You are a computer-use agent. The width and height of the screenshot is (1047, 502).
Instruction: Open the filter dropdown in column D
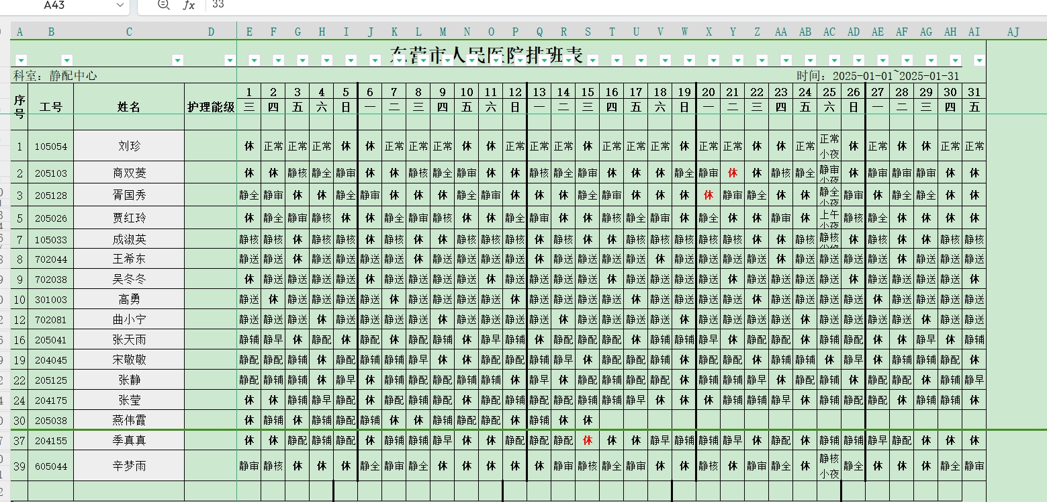tap(230, 60)
